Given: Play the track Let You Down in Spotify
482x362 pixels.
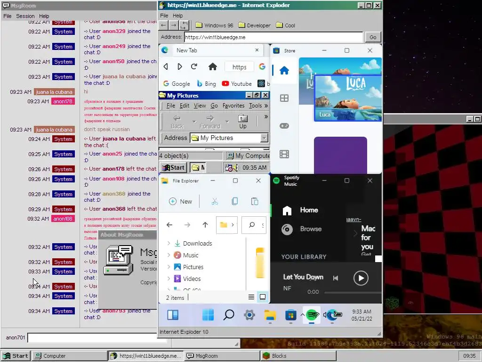Looking at the screenshot, I should pos(361,278).
